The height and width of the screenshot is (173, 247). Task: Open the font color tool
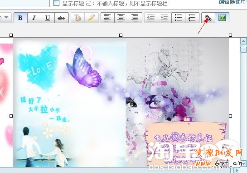(x=77, y=18)
